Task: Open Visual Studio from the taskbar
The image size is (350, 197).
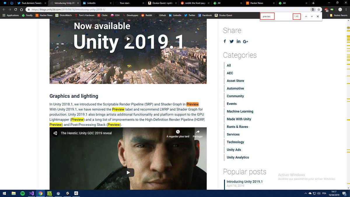Action: point(32,193)
